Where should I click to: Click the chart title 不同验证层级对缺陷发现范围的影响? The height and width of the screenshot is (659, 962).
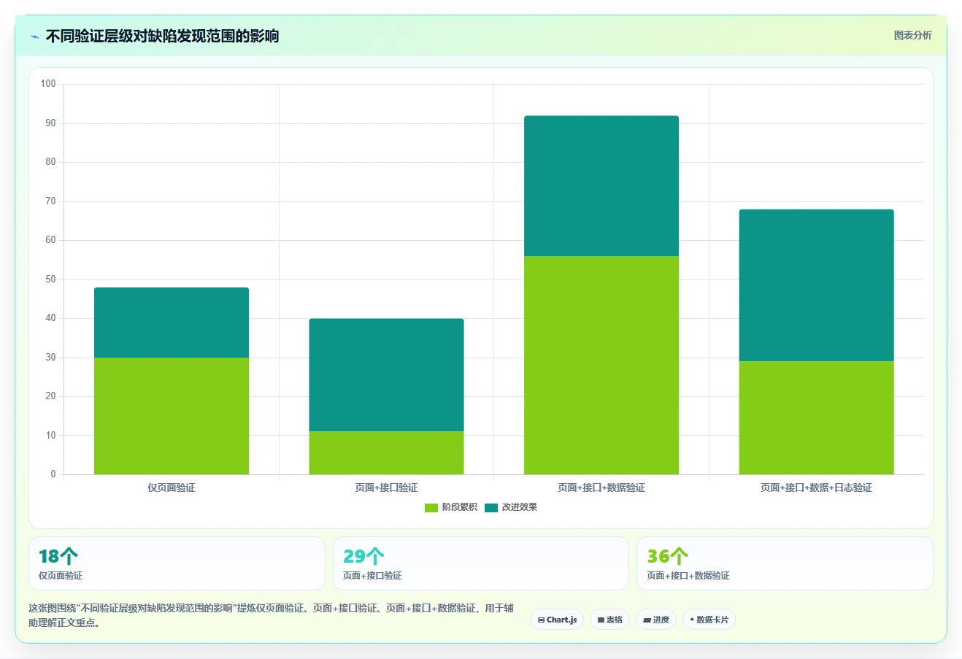(162, 36)
